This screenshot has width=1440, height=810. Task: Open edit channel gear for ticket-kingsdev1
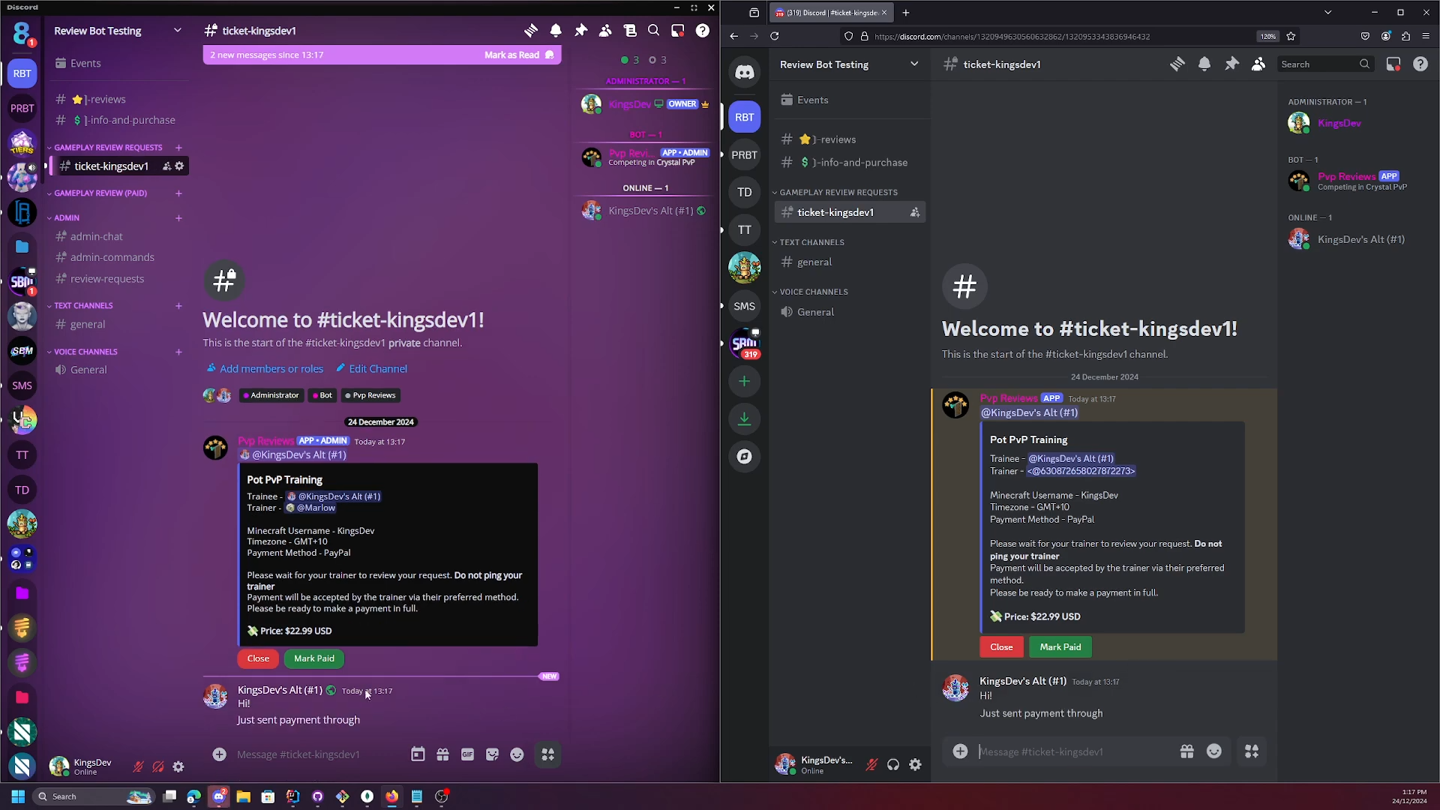coord(179,166)
